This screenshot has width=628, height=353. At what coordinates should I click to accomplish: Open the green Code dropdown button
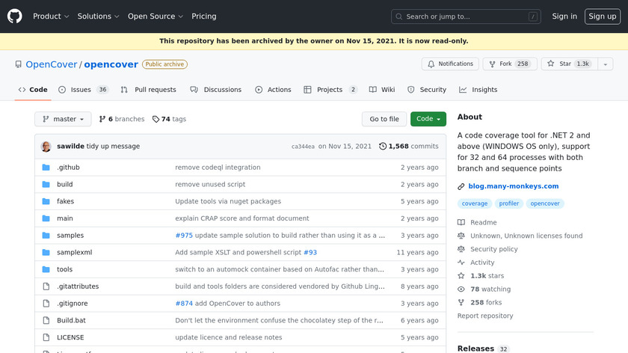(428, 119)
